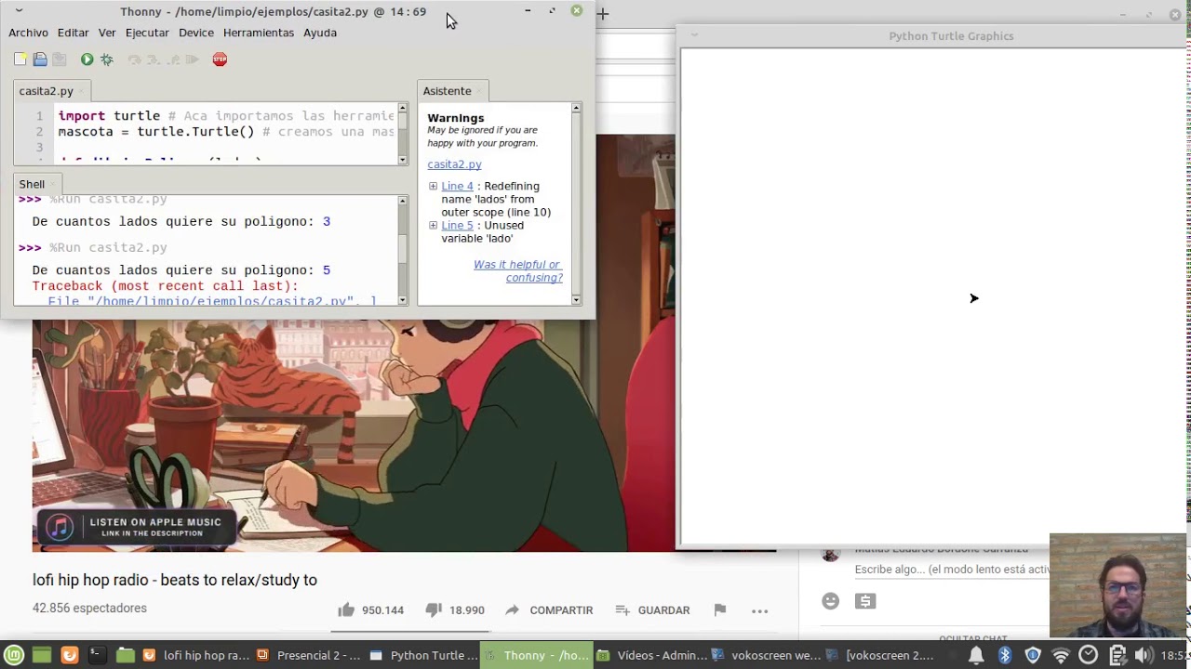The width and height of the screenshot is (1191, 669).
Task: Open Archivo menu in Thonny
Action: pos(28,33)
